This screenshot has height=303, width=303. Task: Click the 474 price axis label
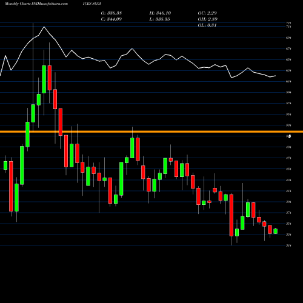click(x=288, y=158)
